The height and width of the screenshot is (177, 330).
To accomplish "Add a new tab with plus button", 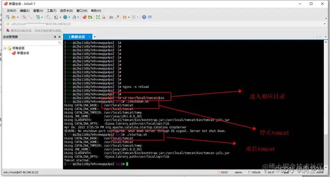I will [x=95, y=37].
